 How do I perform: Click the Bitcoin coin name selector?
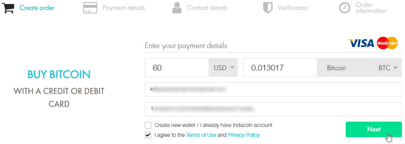[336, 68]
